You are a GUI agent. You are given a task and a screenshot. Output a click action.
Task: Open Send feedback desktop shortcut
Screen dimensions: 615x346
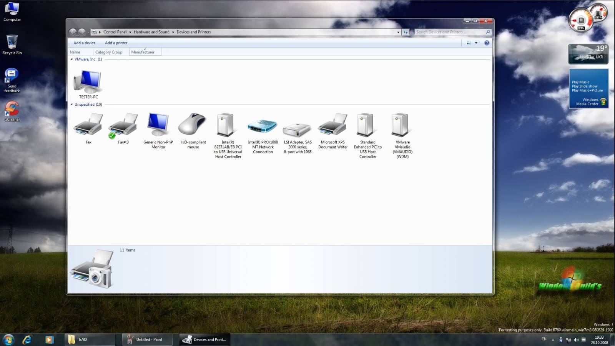pyautogui.click(x=12, y=80)
